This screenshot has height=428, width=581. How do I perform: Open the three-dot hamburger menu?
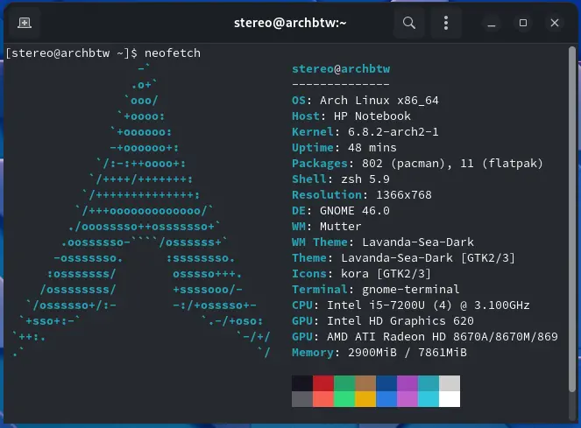(446, 23)
